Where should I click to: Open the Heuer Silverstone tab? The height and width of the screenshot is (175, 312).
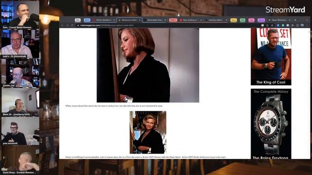coord(279,20)
